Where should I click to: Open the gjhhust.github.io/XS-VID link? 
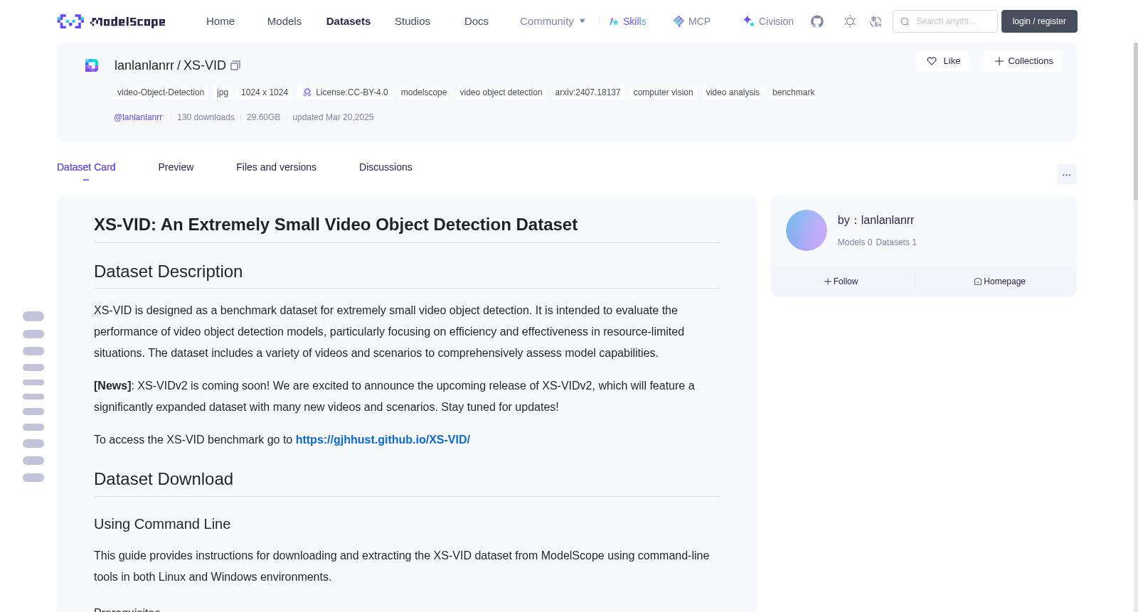(383, 440)
